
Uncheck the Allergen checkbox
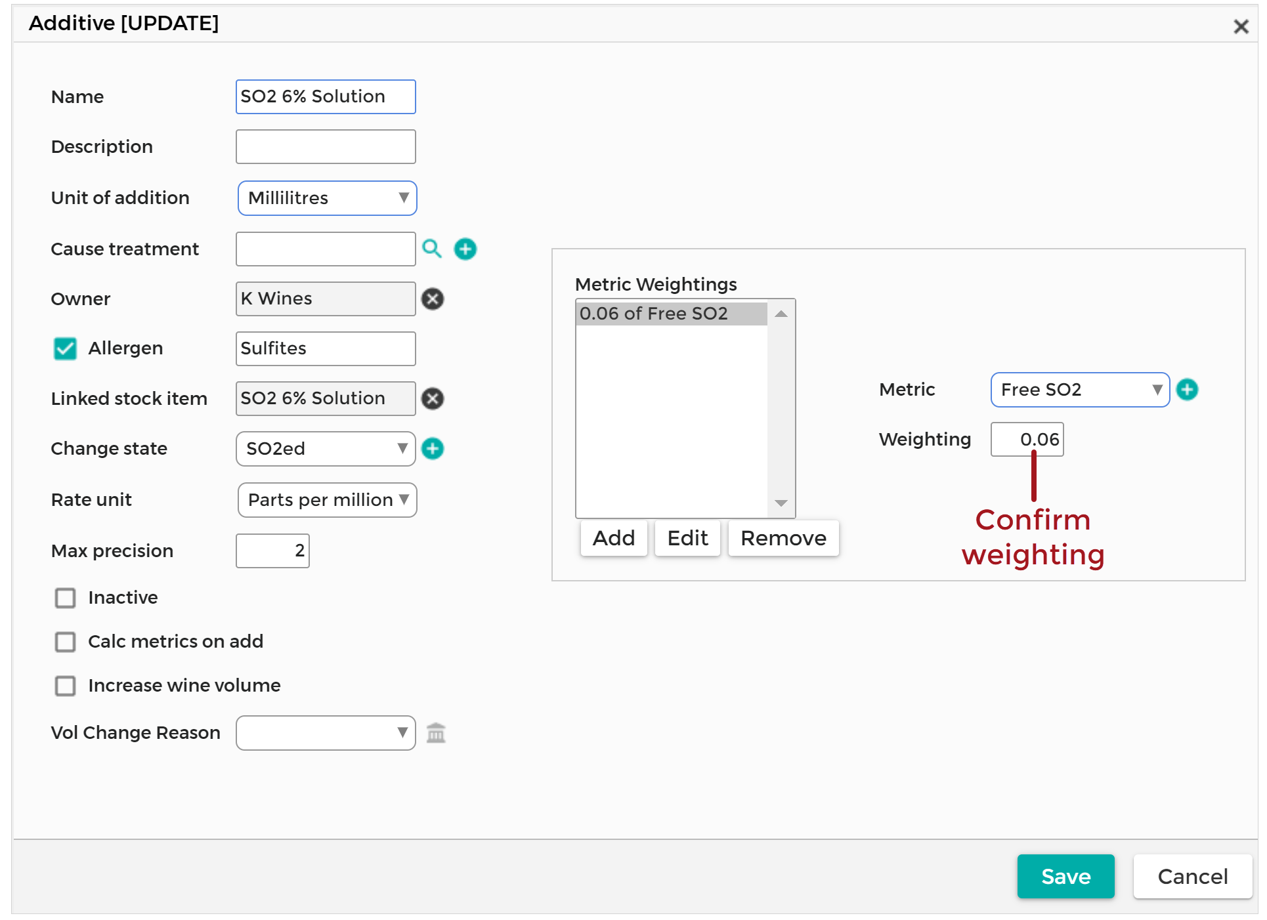click(x=65, y=348)
